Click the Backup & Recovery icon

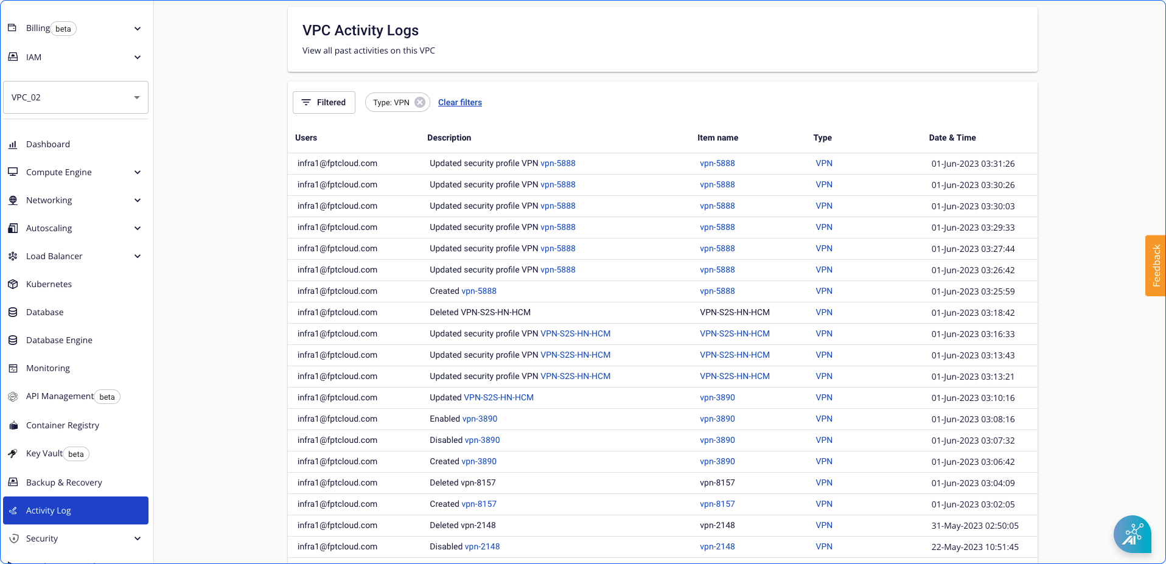13,482
